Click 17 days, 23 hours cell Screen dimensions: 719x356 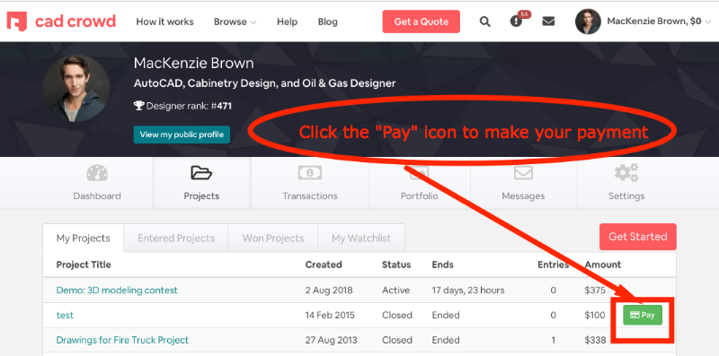point(468,291)
